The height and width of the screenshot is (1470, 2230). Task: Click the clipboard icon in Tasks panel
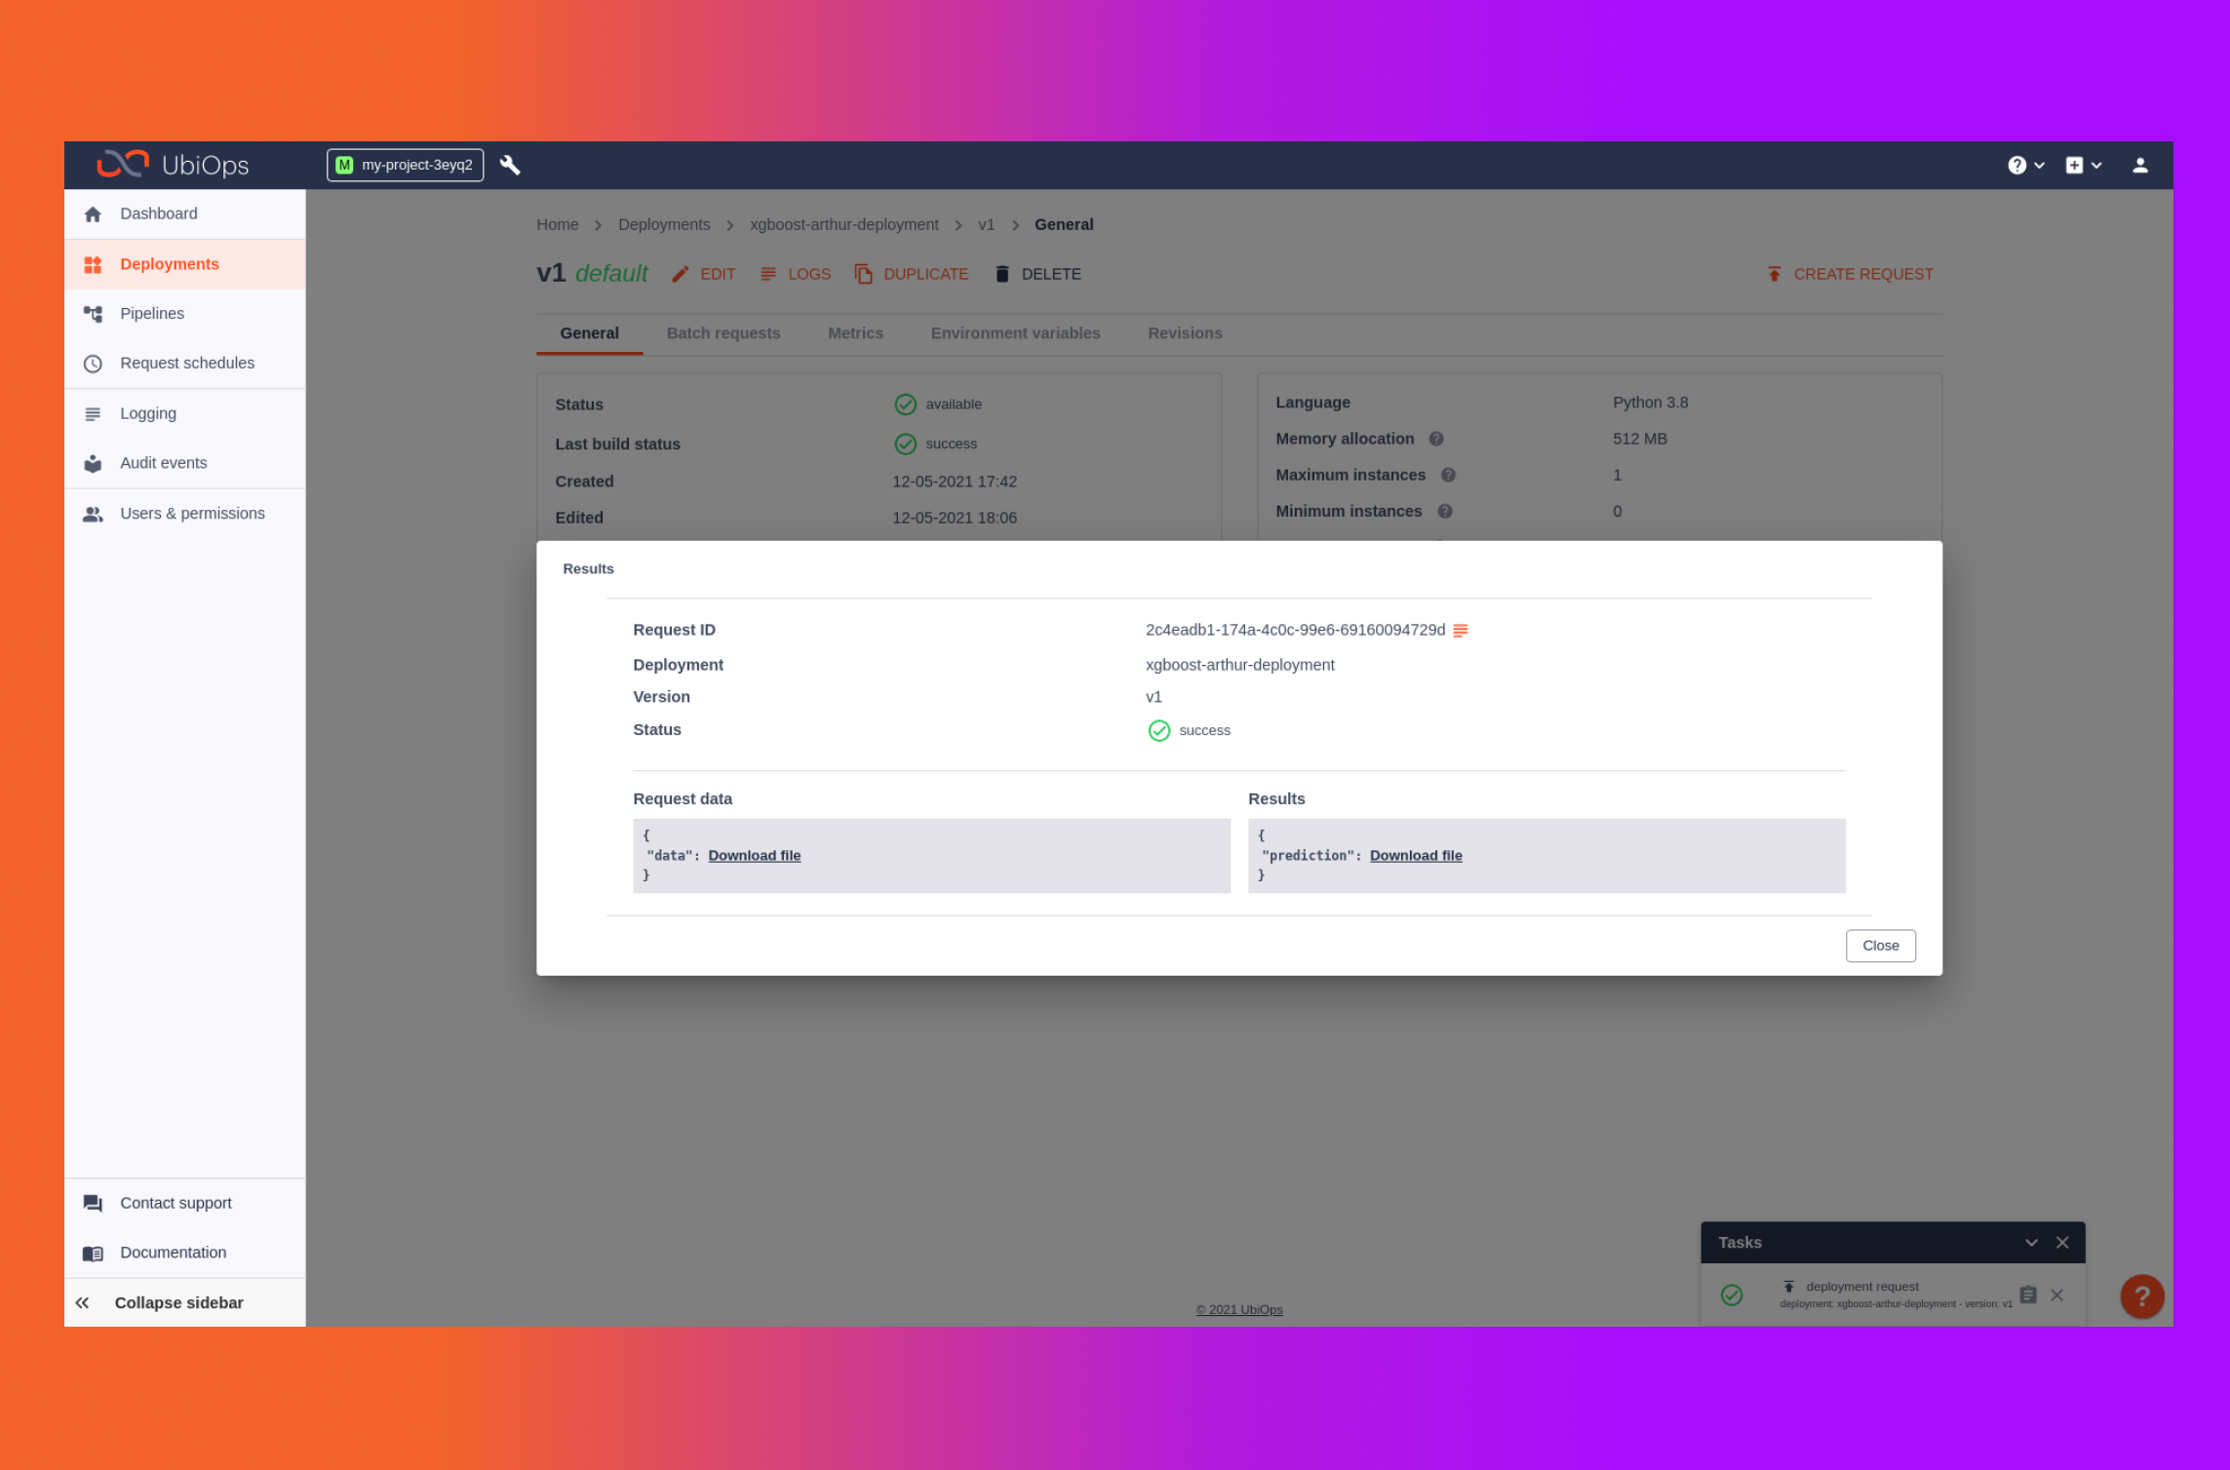[2027, 1295]
